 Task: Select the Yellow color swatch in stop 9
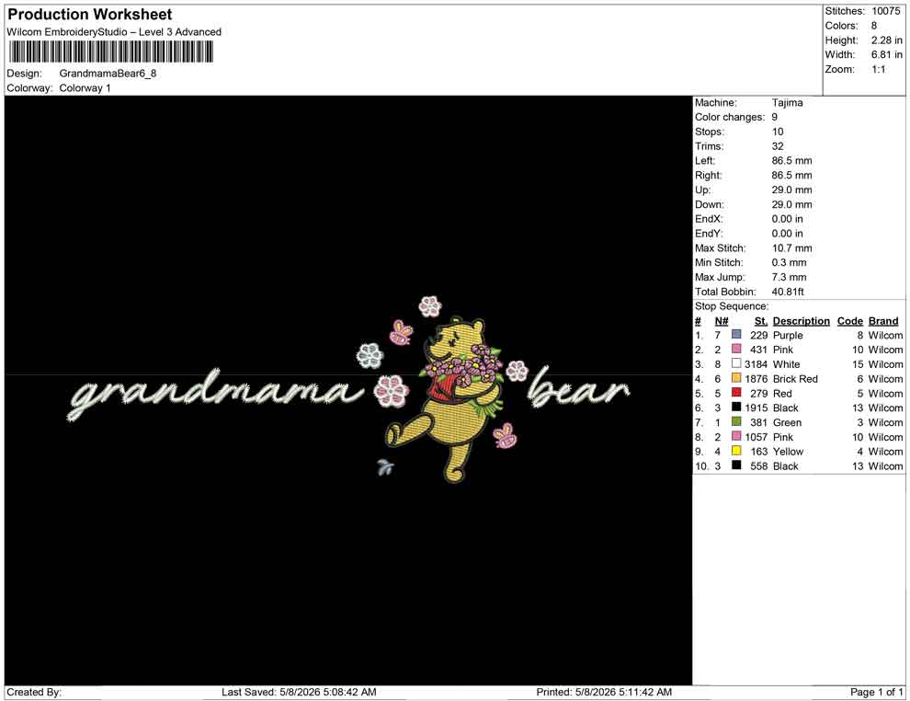pyautogui.click(x=736, y=451)
